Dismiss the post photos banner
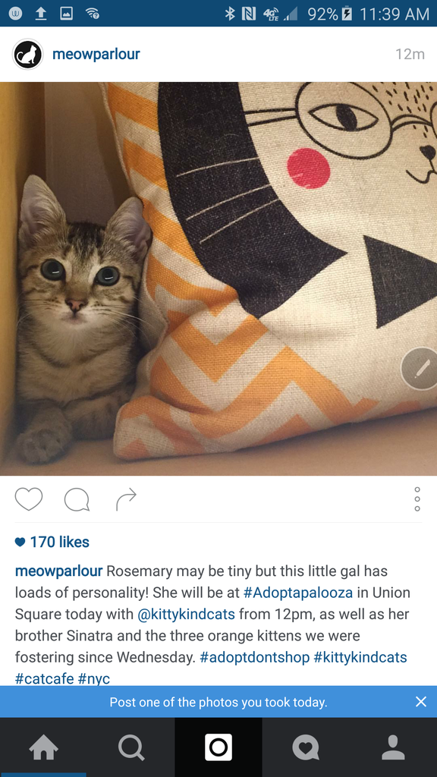The image size is (437, 777). point(420,702)
